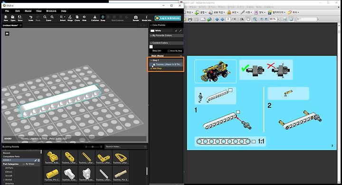Click the print icon in Acrobat
This screenshot has width=342, height=185.
[190, 19]
